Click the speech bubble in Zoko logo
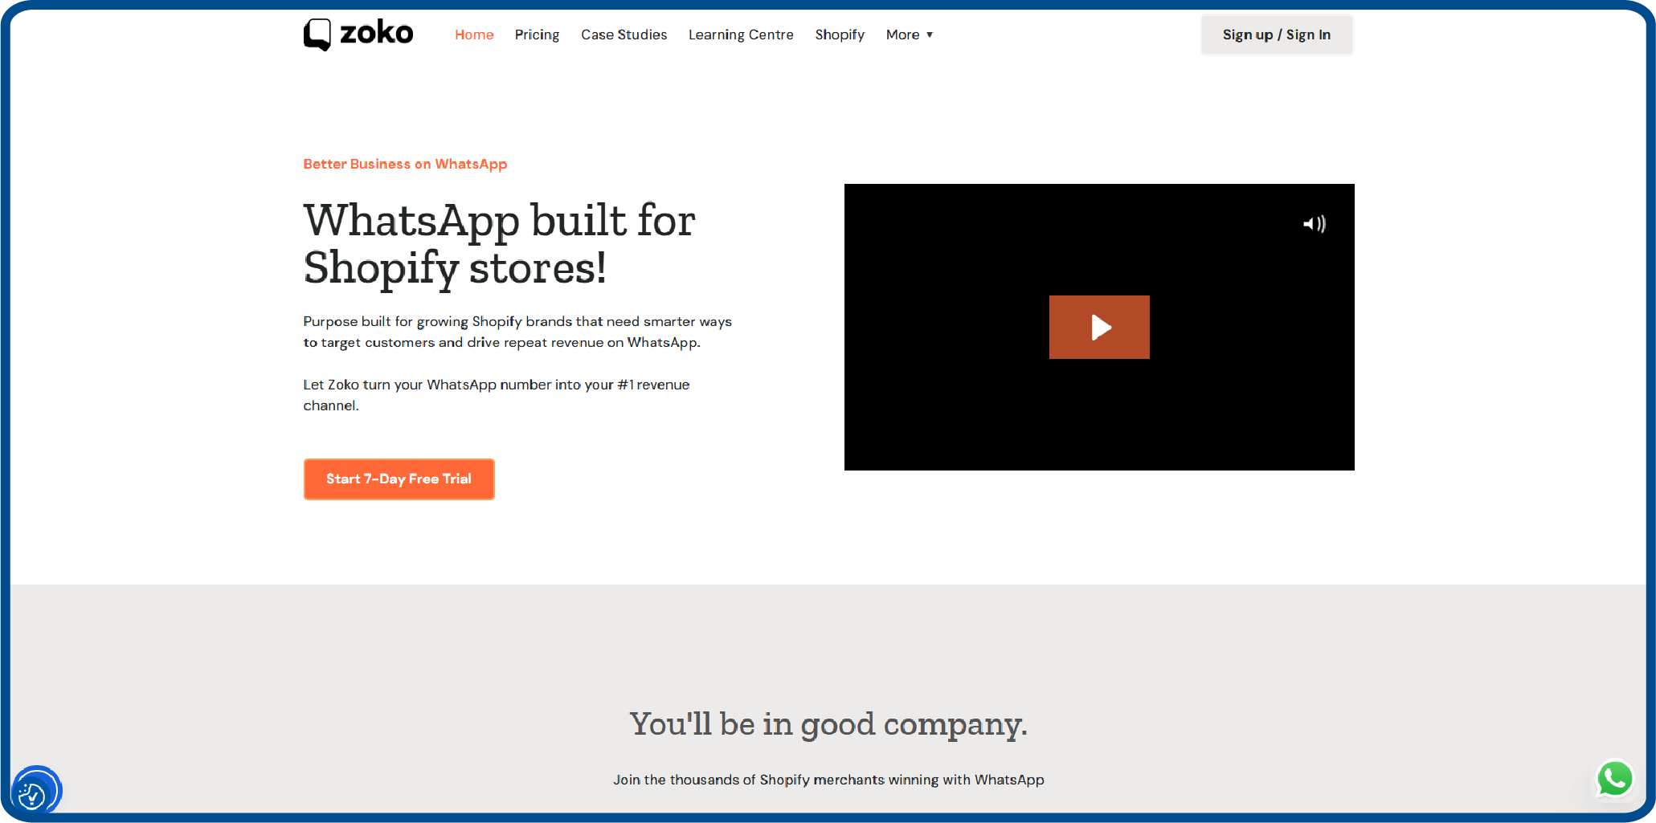The height and width of the screenshot is (823, 1656). coord(318,34)
